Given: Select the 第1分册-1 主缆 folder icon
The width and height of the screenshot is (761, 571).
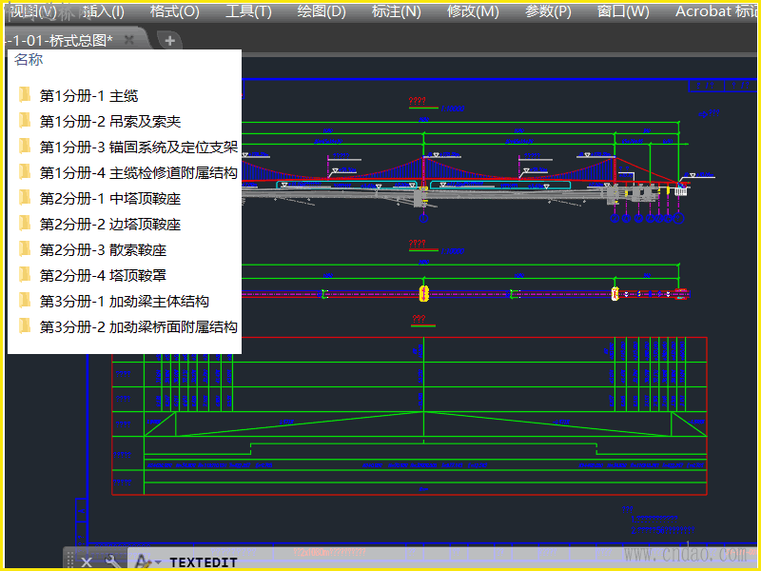Looking at the screenshot, I should coord(25,94).
